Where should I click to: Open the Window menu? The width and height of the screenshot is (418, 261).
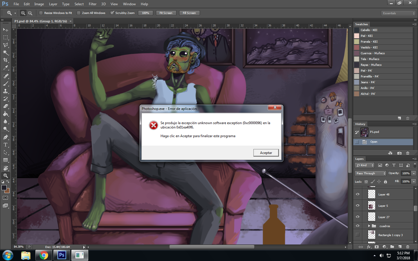(x=129, y=4)
